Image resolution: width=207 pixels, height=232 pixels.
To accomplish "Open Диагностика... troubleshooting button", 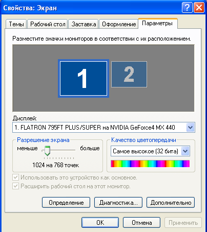I will [118, 203].
